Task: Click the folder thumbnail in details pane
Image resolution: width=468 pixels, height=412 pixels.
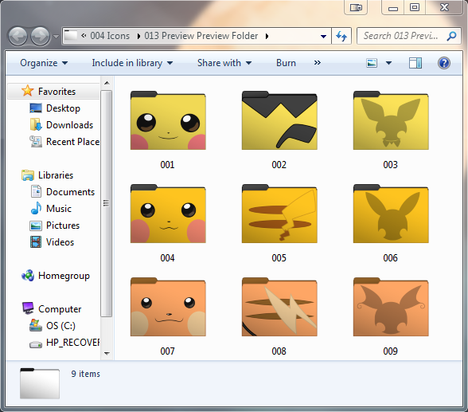Action: 40,383
